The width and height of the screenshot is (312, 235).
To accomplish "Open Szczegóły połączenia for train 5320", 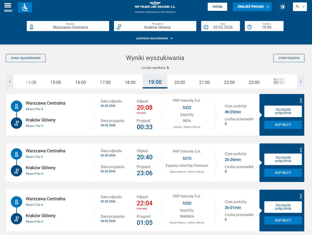I will (x=283, y=207).
